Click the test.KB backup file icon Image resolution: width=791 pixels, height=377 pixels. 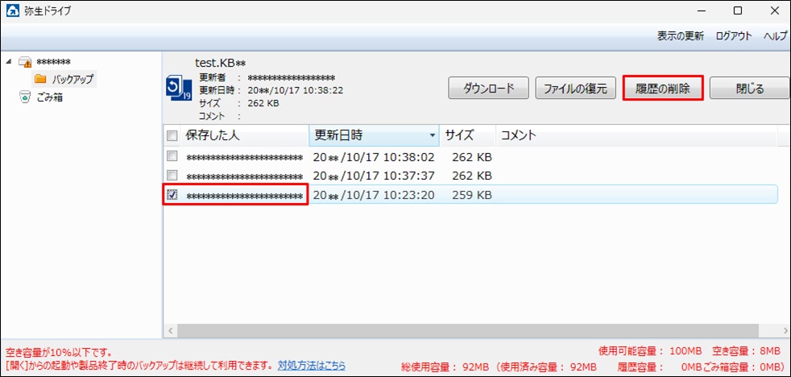point(178,88)
